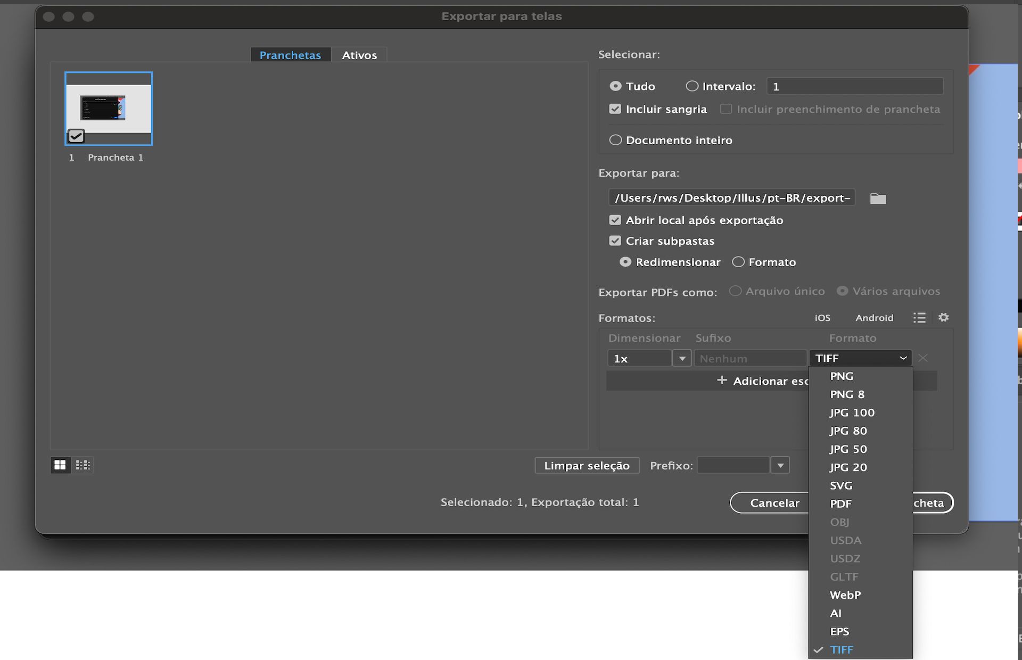Click Limpar seleção button
Screen dimensions: 1022x660
tap(587, 466)
